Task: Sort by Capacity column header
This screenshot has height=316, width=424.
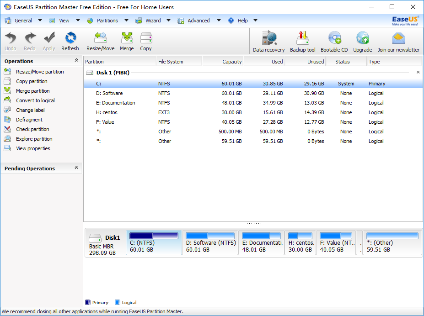Action: [223, 62]
